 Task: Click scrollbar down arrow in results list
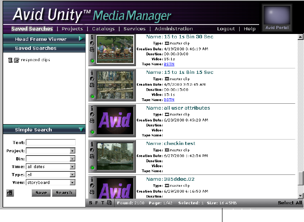[300, 196]
